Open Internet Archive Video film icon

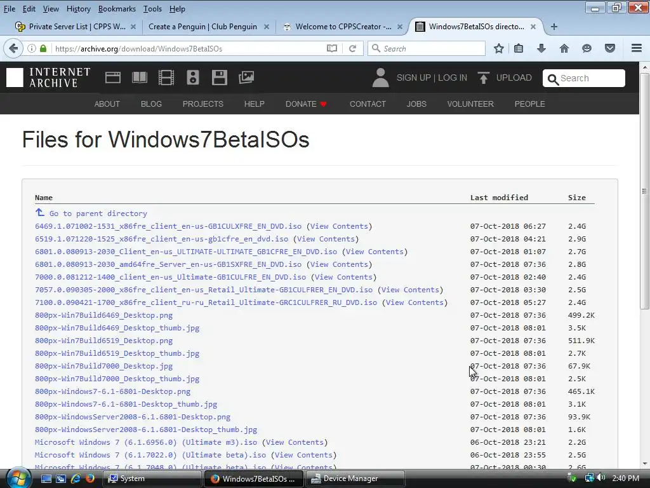tap(166, 78)
